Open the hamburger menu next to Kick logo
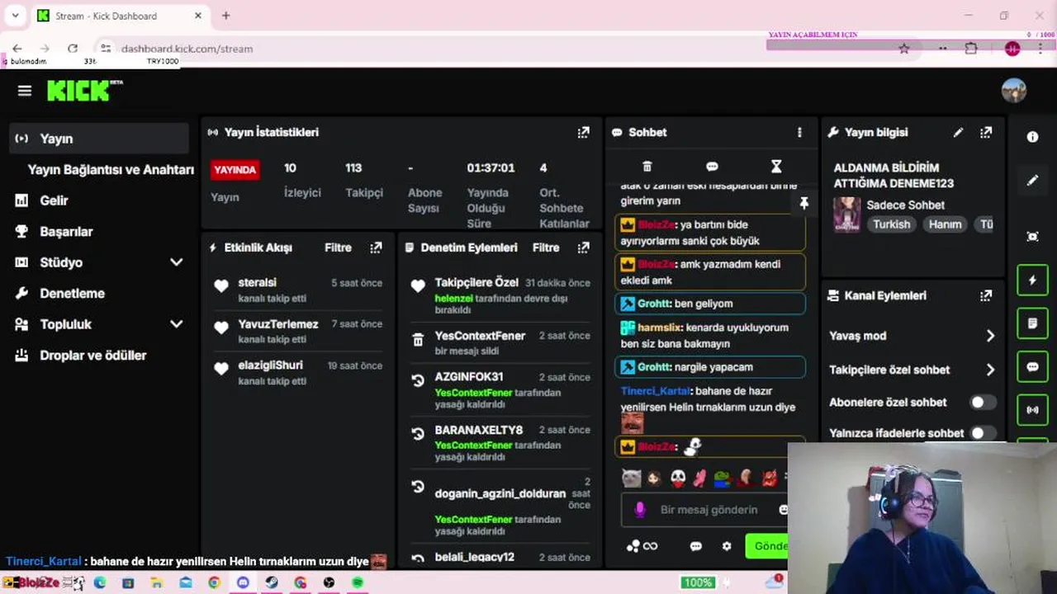This screenshot has width=1057, height=594. 25,91
